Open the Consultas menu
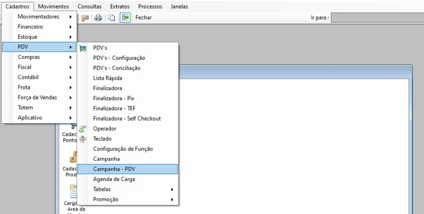This screenshot has width=424, height=214. point(89,7)
